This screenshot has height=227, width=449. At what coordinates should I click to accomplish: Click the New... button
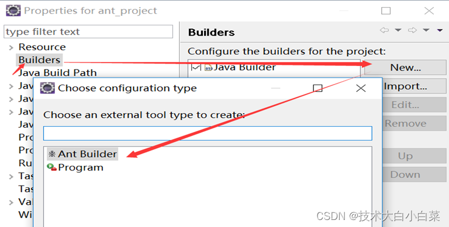(x=406, y=68)
